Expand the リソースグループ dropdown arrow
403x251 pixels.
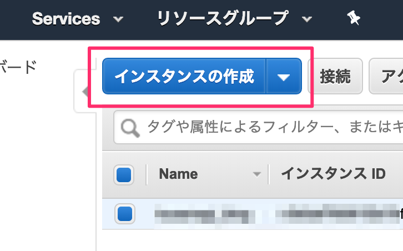tap(307, 19)
